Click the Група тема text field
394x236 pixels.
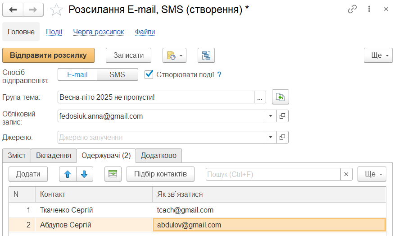coord(156,97)
